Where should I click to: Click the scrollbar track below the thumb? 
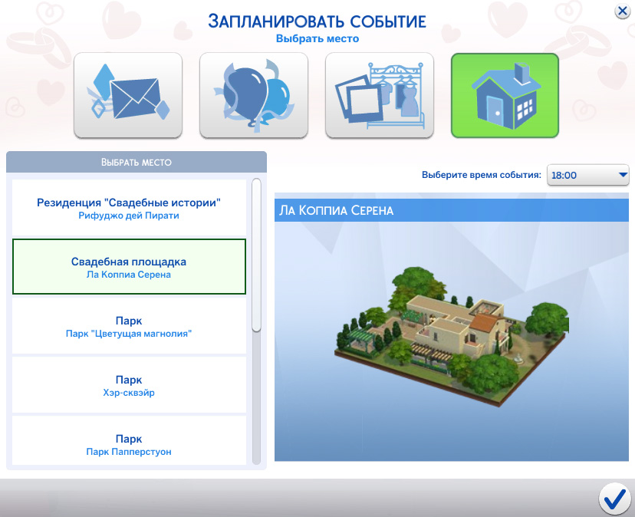pos(257,399)
